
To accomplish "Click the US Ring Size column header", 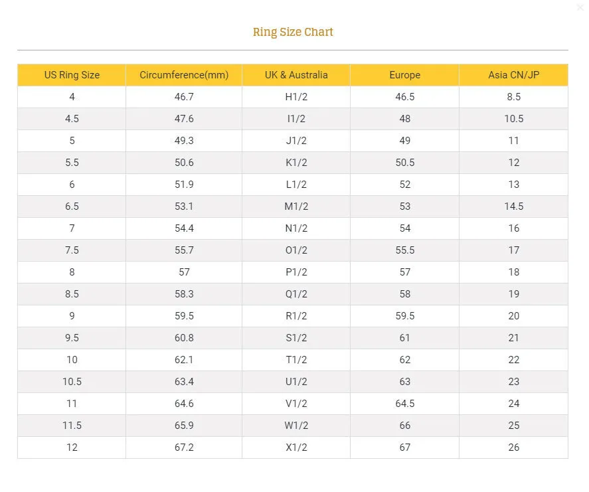I will tap(72, 75).
